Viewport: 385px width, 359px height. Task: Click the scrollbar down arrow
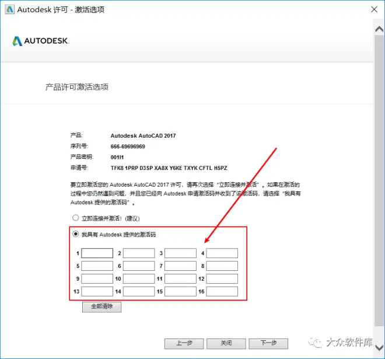pos(379,348)
